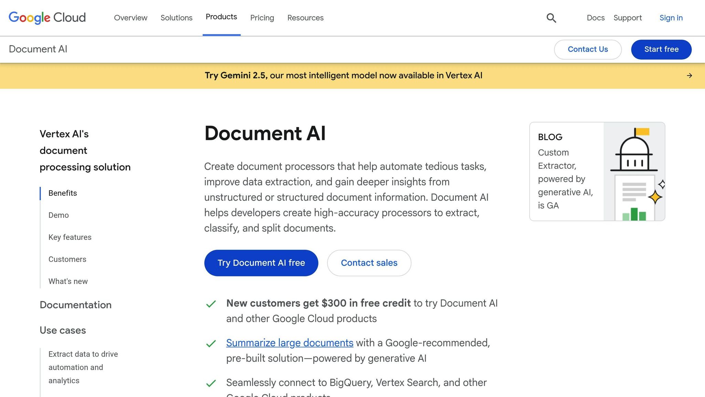The width and height of the screenshot is (705, 397).
Task: Click Vertex AI's document processing solution heading
Action: click(x=85, y=151)
